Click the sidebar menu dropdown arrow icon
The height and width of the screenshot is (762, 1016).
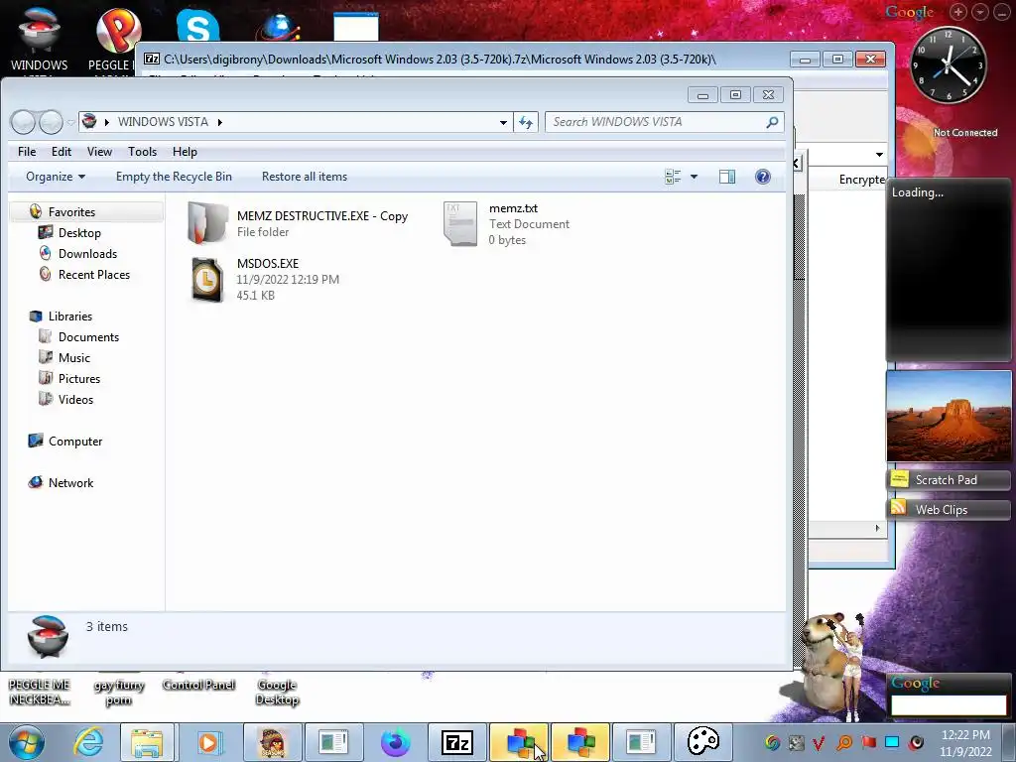(x=979, y=12)
